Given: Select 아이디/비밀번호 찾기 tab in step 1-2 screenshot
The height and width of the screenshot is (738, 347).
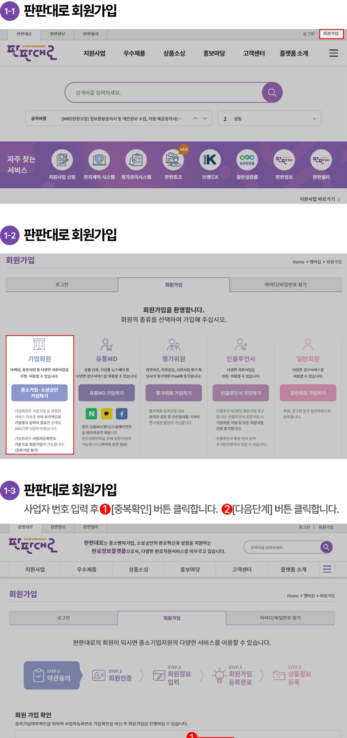Looking at the screenshot, I should pos(286,285).
